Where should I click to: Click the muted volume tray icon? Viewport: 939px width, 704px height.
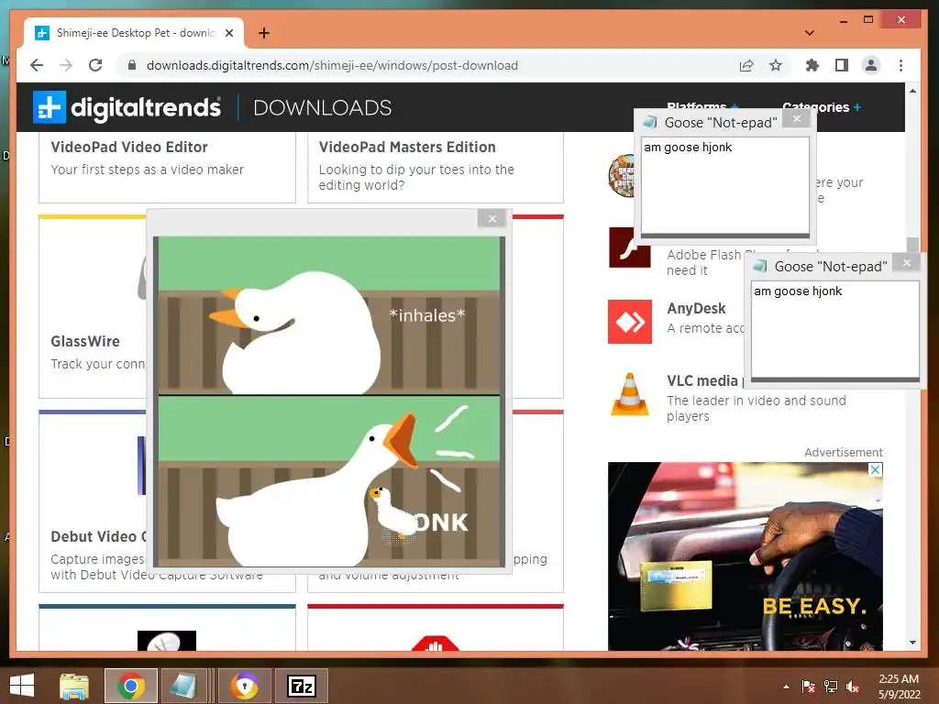[x=853, y=687]
